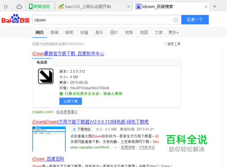Screen dimensions: 227x167
Task: Switch to 知道 search category
Action: coord(84,32)
